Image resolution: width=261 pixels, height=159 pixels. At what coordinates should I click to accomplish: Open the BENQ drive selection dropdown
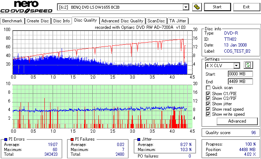pyautogui.click(x=186, y=7)
